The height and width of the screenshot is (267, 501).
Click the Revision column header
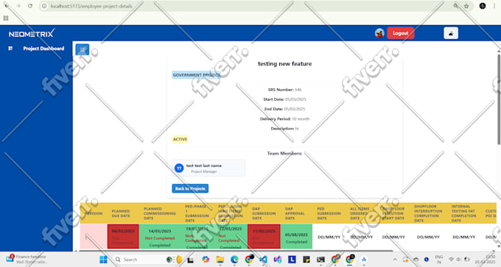(x=94, y=213)
